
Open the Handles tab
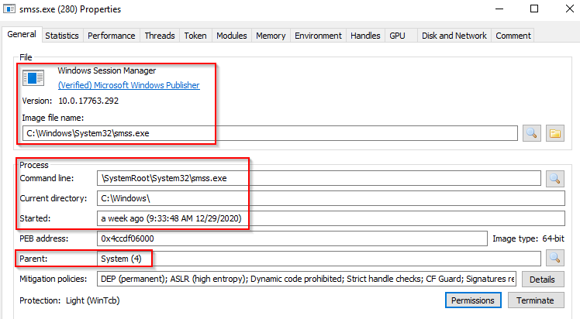pyautogui.click(x=365, y=36)
